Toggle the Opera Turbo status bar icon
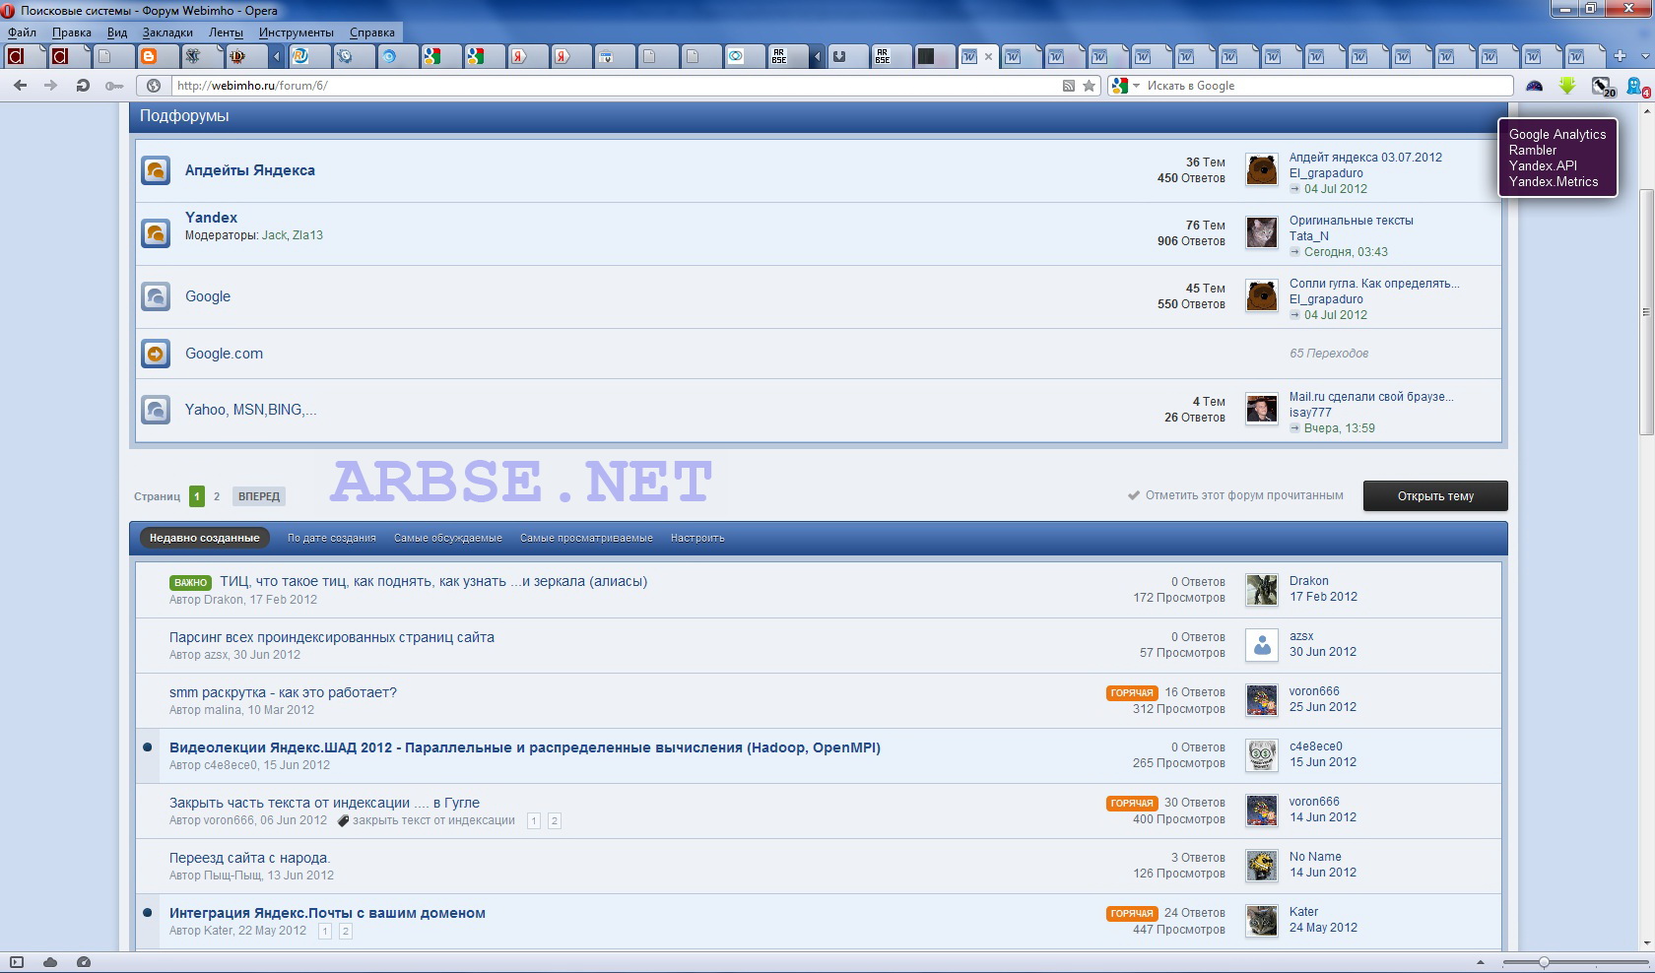This screenshot has width=1655, height=973. tap(84, 962)
